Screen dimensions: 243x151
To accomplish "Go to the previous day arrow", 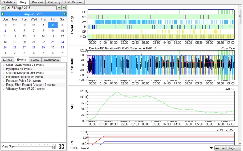I will tap(3, 7).
